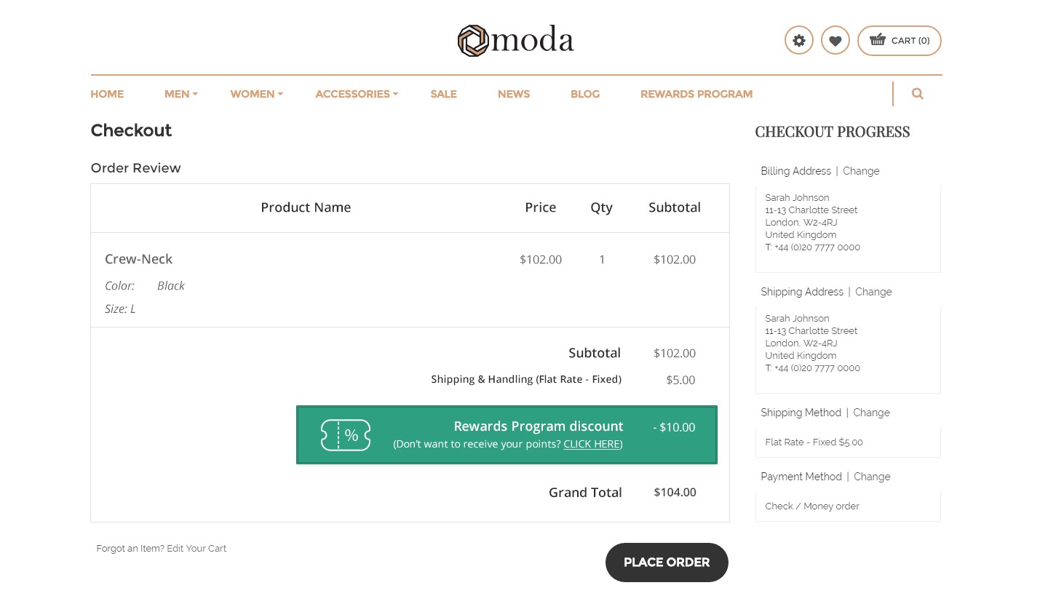
Task: Open the Blog menu item
Action: coord(585,94)
